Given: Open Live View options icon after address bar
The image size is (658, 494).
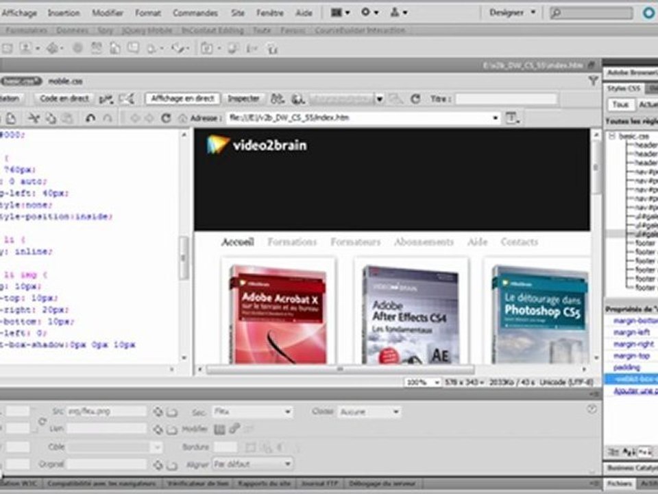Looking at the screenshot, I should click(x=513, y=118).
